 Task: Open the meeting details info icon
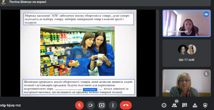tap(164, 105)
